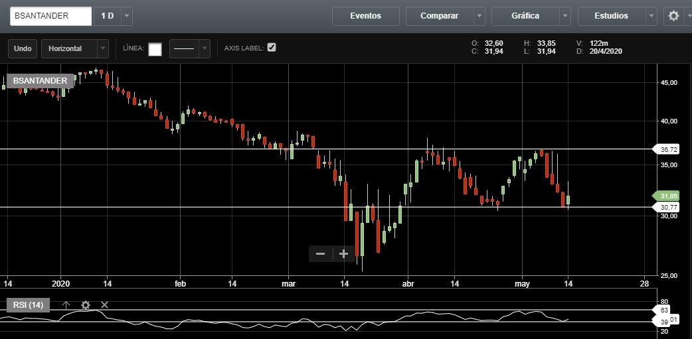Screen dimensions: 692x339
Task: Open the Horizontal drawing tool dropdown
Action: (102, 48)
